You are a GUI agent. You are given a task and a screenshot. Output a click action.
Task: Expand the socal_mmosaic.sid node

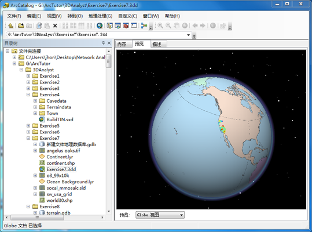point(35,188)
